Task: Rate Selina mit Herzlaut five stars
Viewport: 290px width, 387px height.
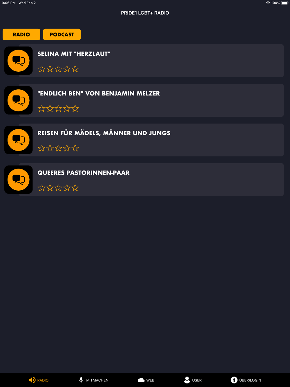Action: tap(75, 69)
